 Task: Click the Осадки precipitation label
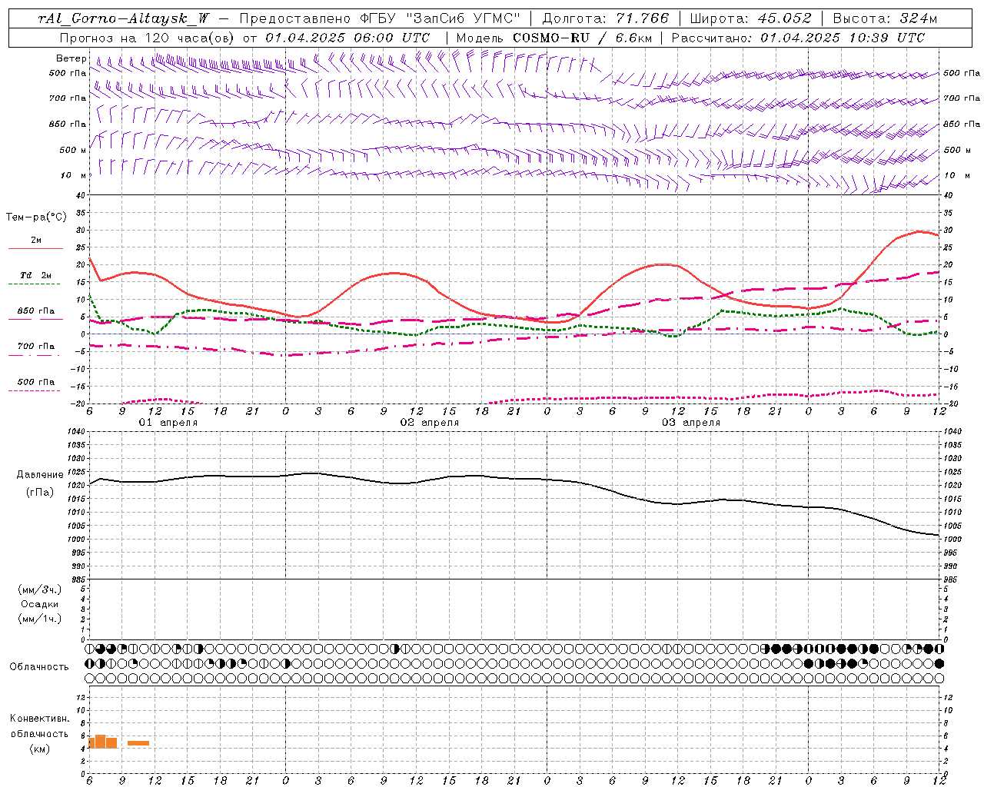pos(40,604)
